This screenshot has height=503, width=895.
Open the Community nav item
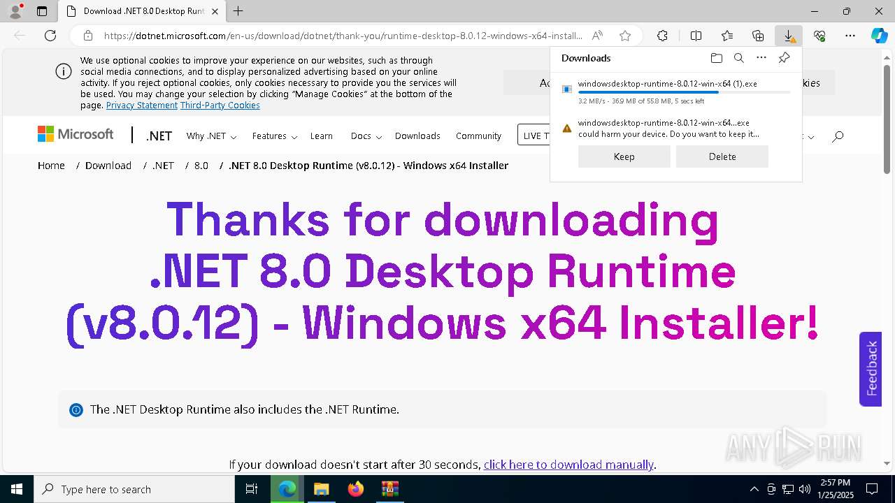[x=478, y=136]
